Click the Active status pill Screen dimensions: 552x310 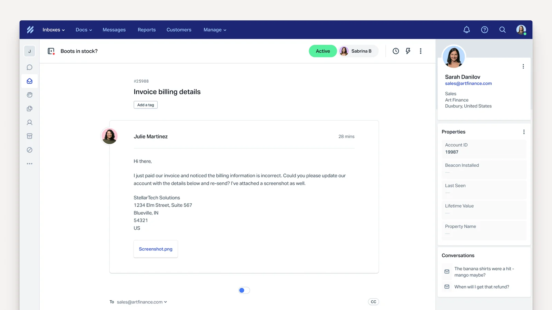point(323,51)
